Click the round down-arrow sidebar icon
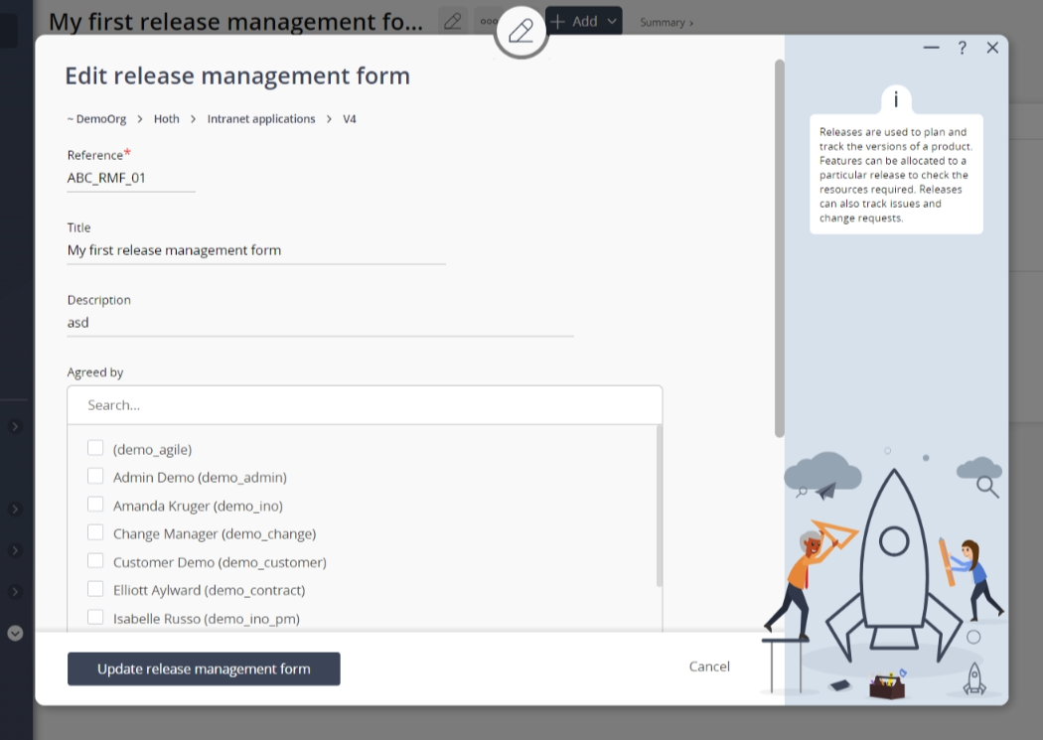 click(x=15, y=633)
